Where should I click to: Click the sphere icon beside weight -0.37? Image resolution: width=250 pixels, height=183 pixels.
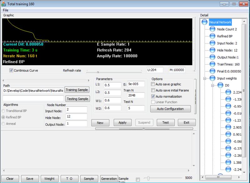(228, 148)
